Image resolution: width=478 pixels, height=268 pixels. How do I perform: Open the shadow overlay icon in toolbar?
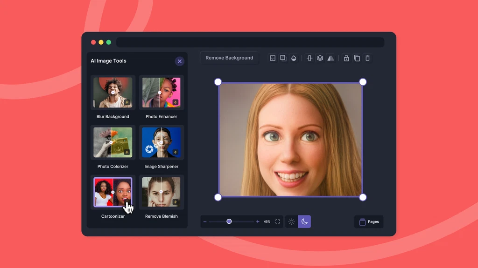283,58
